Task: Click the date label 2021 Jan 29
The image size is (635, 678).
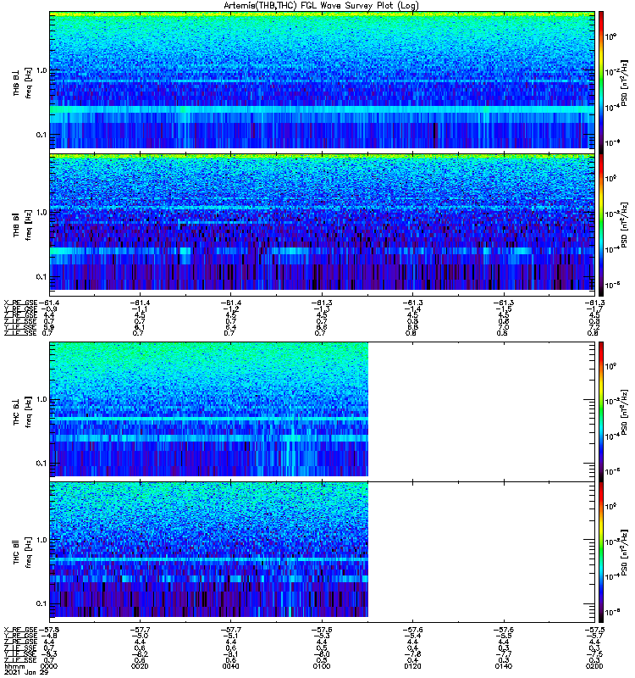Action: tap(26, 673)
